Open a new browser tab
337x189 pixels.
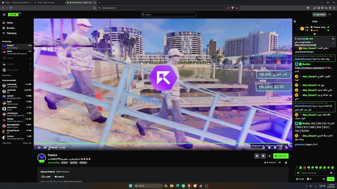click(x=100, y=3)
